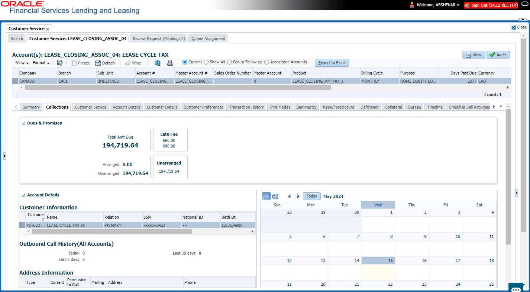
Task: Go to previous calendar month arrow
Action: [290, 196]
